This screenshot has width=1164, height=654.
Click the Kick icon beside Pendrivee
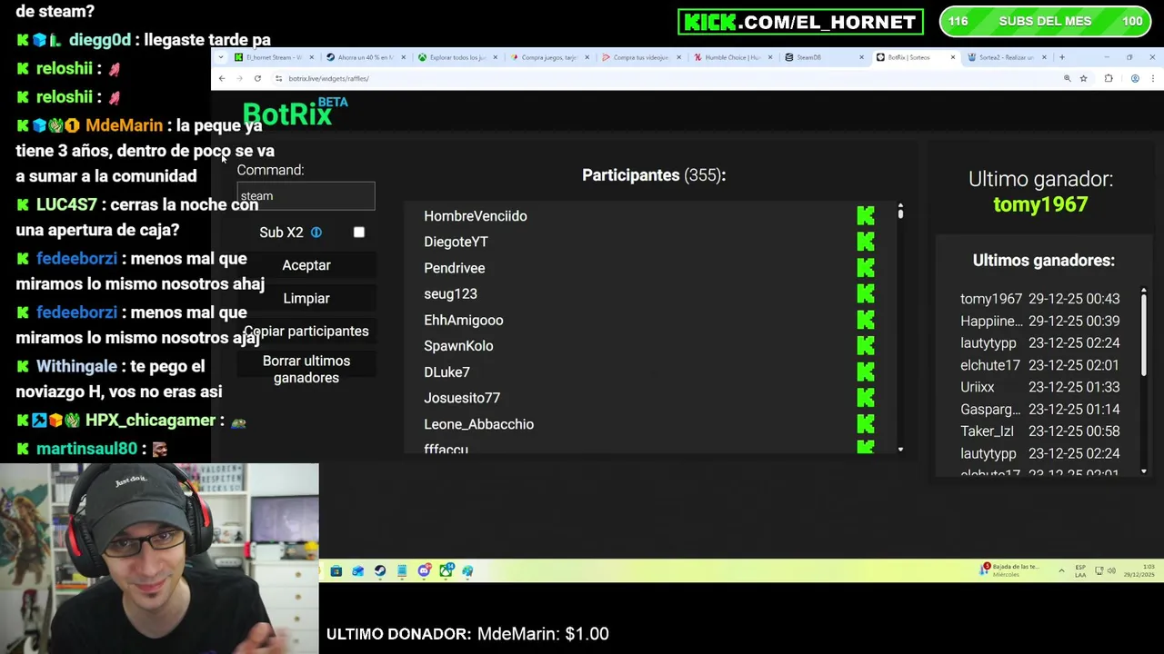pyautogui.click(x=866, y=268)
